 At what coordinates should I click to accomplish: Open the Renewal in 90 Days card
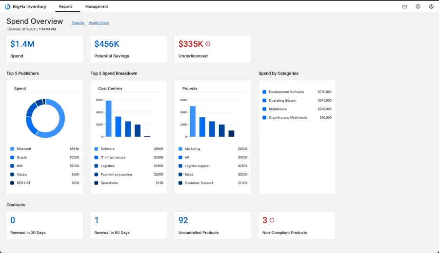129,225
